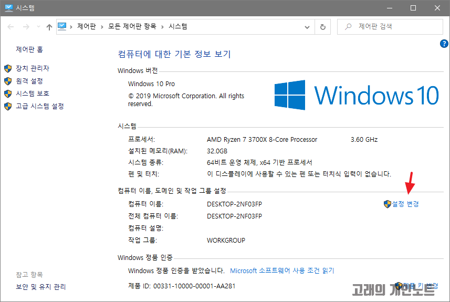Click the heading 컴퓨터에 대한 기본 정보 보기

click(x=174, y=54)
